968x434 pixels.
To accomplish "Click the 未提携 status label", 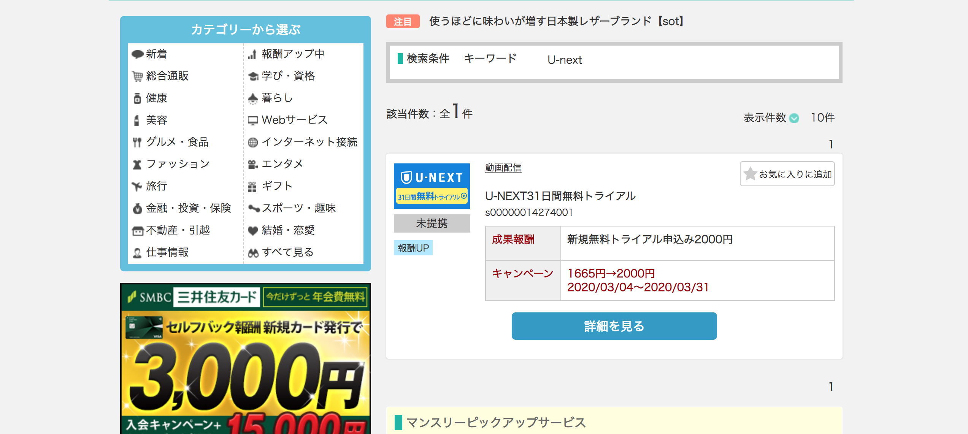I will [x=432, y=223].
